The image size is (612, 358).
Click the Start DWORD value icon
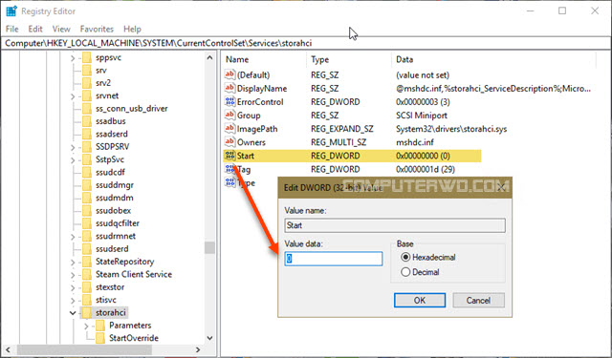coord(229,156)
